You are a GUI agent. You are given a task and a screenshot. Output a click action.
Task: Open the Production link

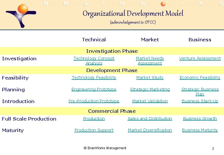pyautogui.click(x=94, y=119)
